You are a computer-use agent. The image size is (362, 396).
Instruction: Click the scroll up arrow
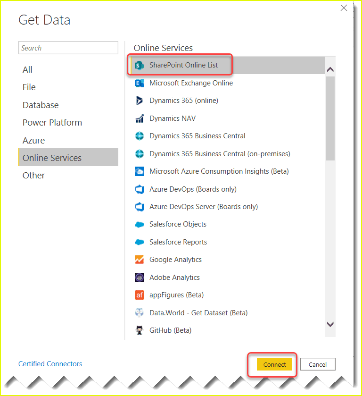(330, 69)
